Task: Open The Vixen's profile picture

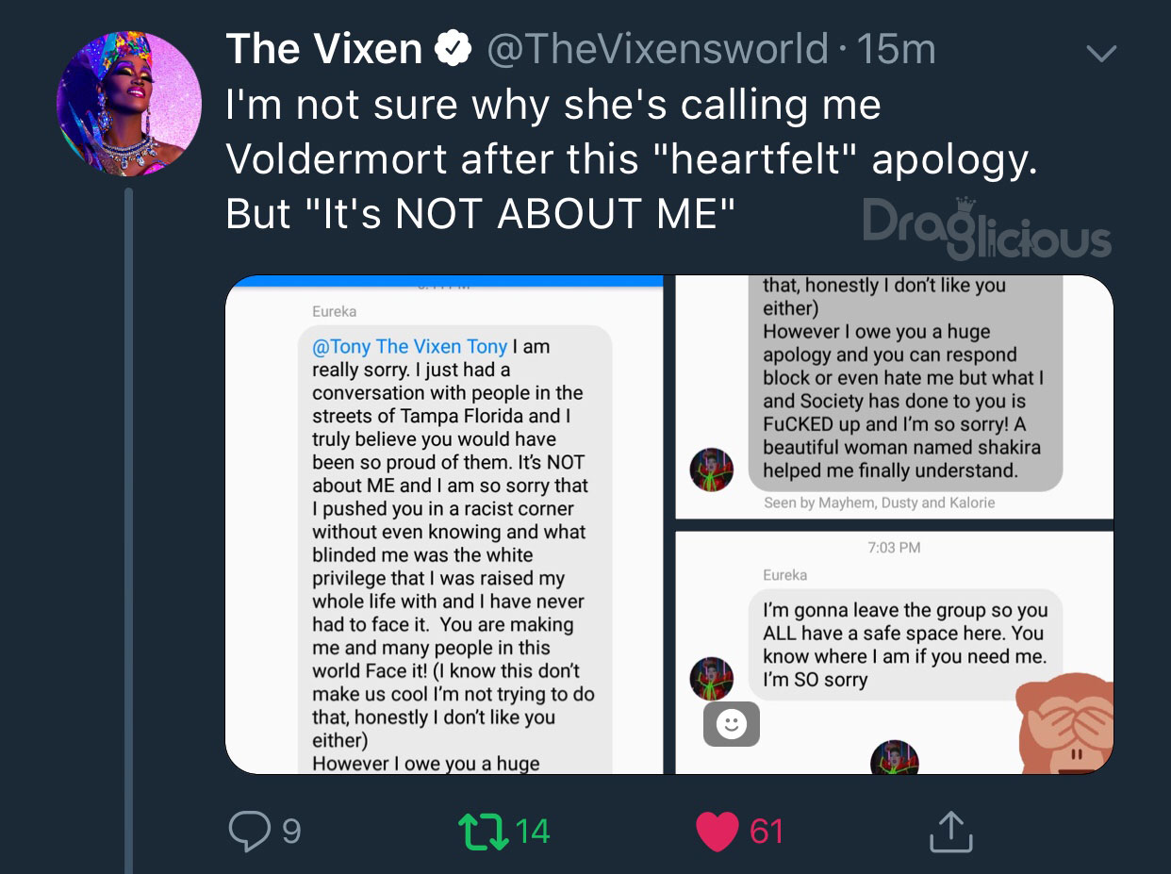Action: (128, 104)
